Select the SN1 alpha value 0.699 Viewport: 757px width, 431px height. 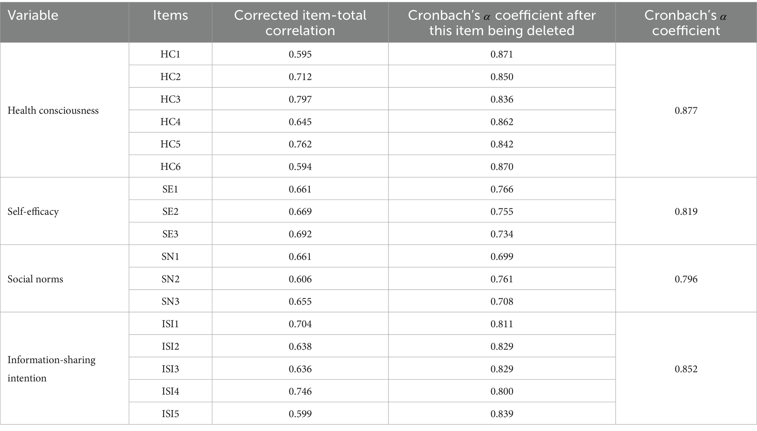[502, 256]
